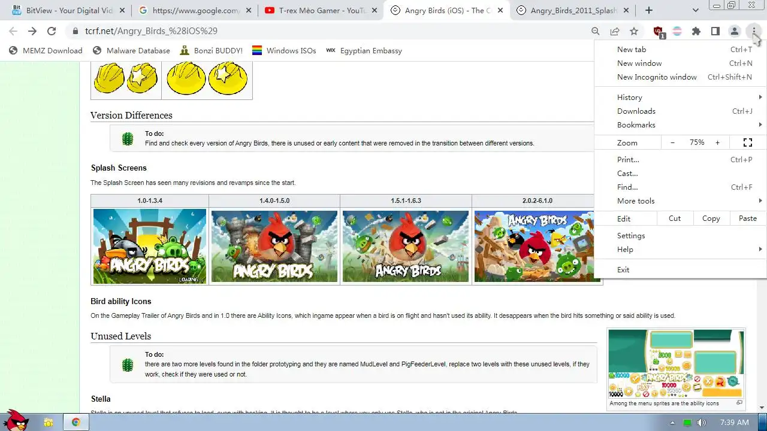Screen dimensions: 767x431
Task: Decrease zoom with the minus button
Action: (x=672, y=142)
